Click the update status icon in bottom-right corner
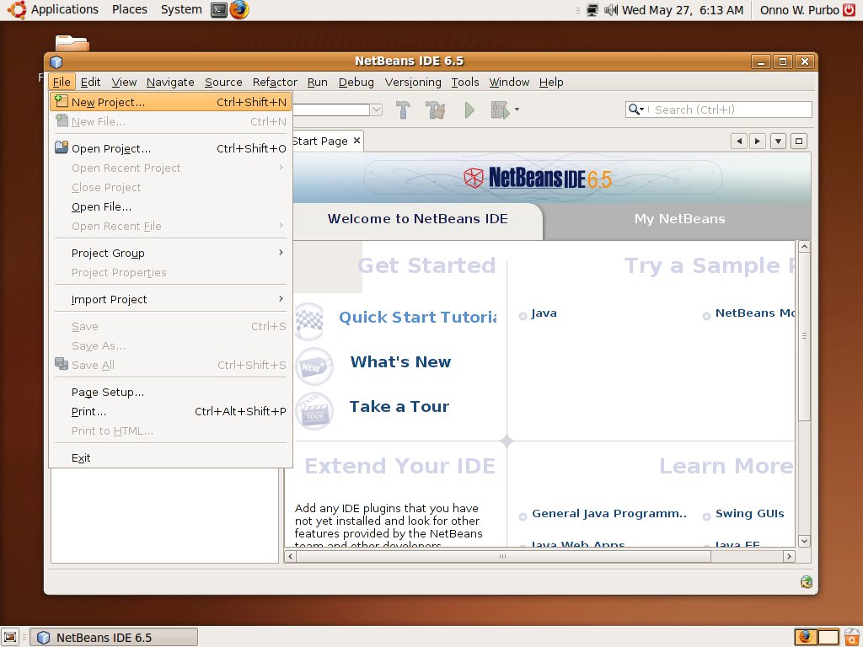 807,581
